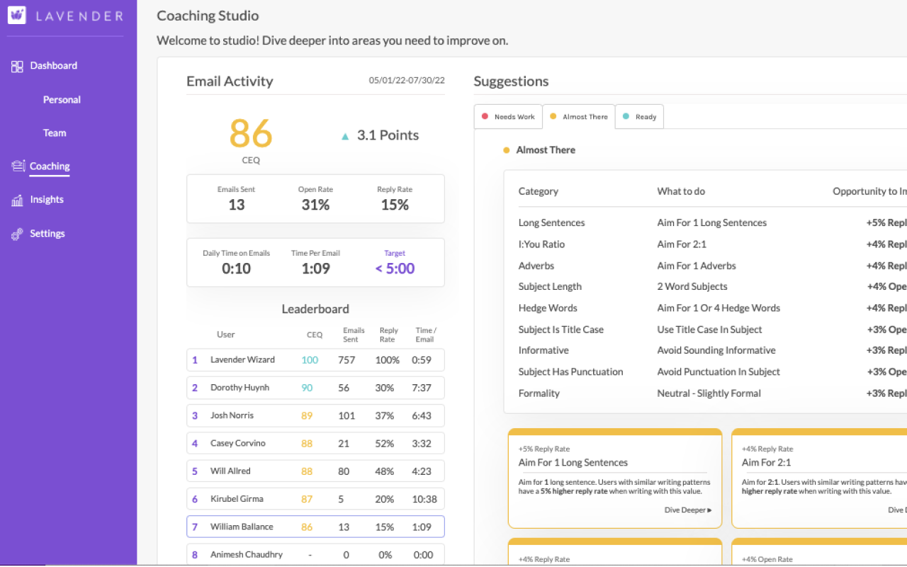This screenshot has height=567, width=907.
Task: Click the User column header
Action: pos(225,334)
